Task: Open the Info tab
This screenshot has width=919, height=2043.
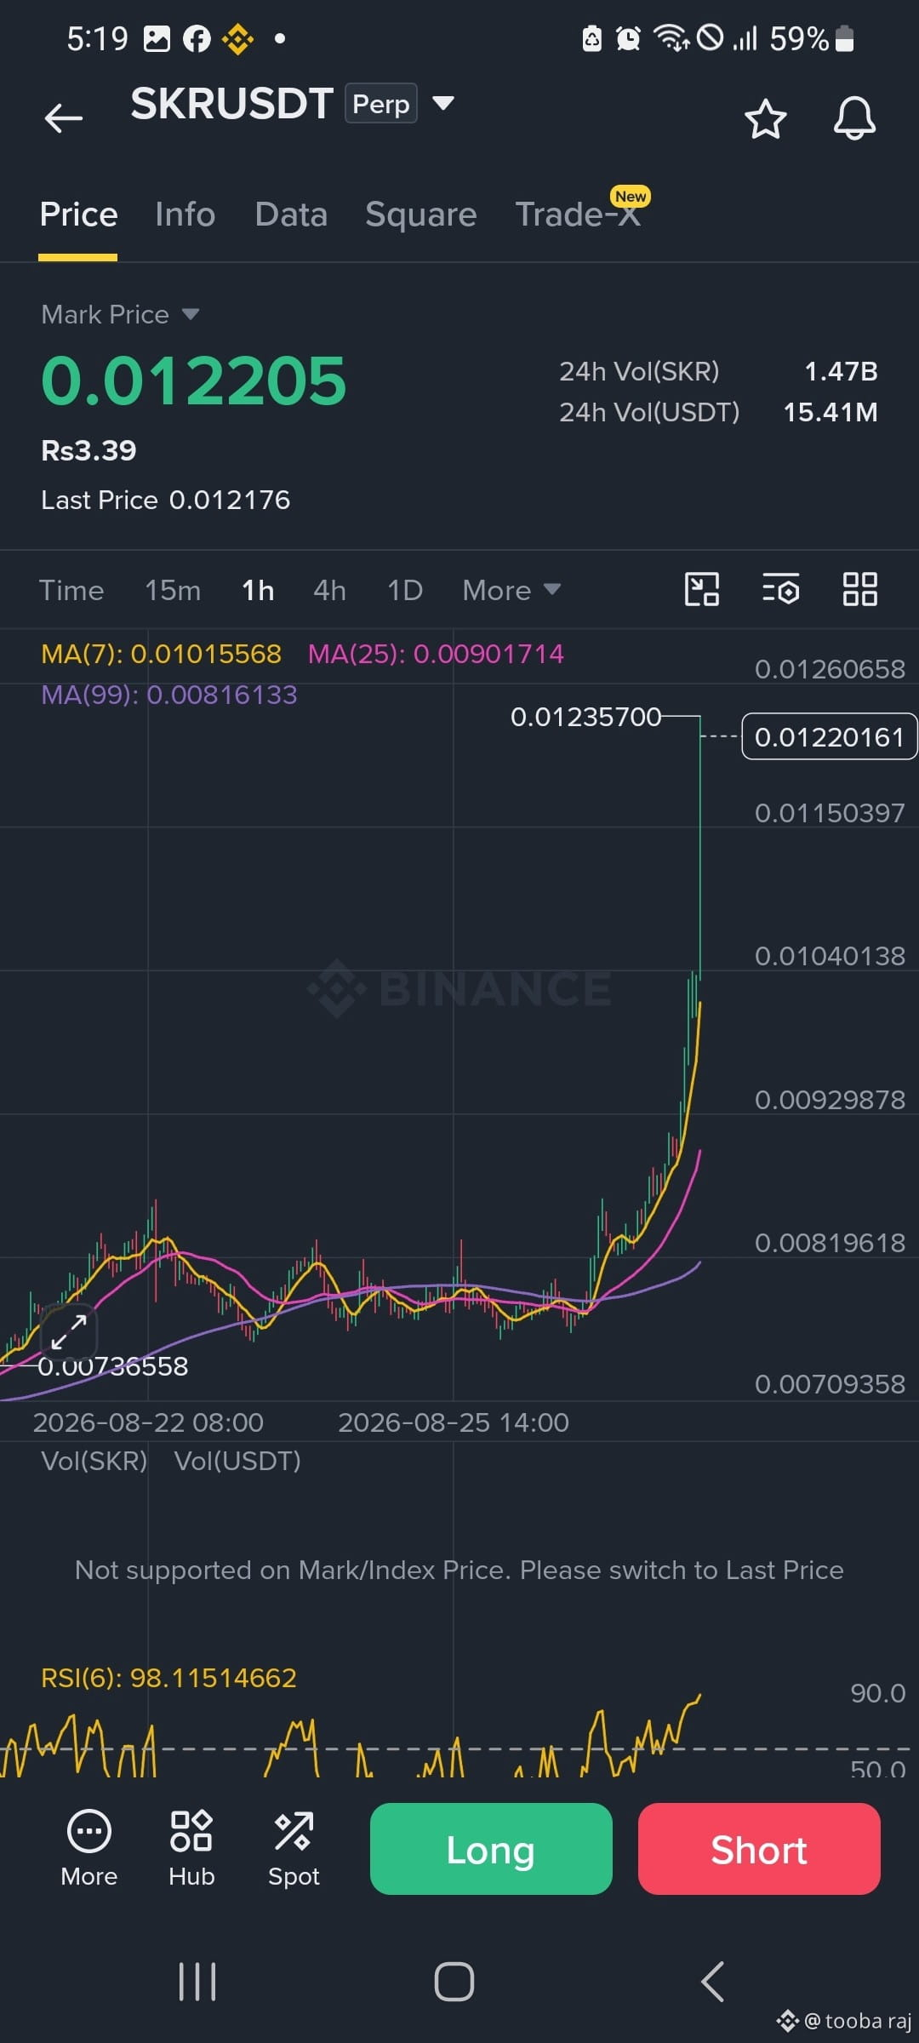Action: 185,215
